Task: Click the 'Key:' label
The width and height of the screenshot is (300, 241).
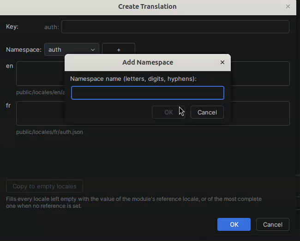Action: pyautogui.click(x=12, y=27)
